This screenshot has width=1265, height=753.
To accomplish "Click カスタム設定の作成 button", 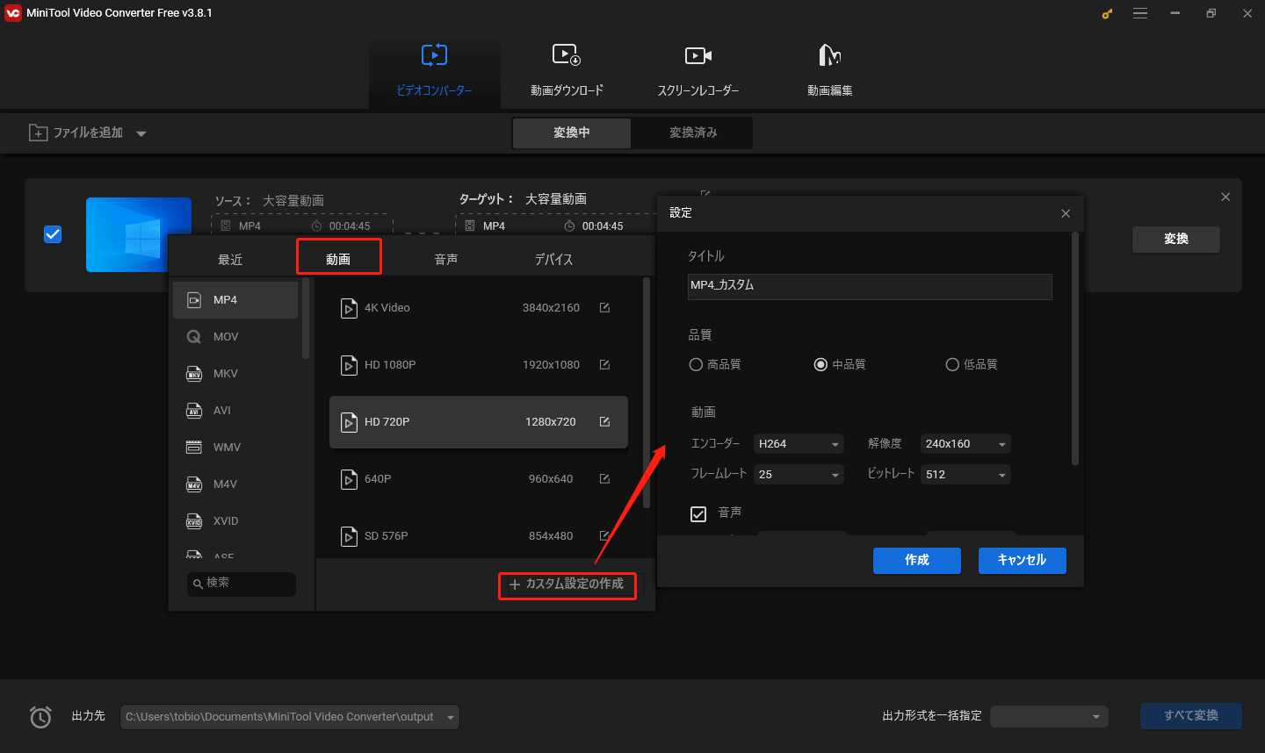I will pos(567,585).
